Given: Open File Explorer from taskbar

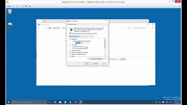Looking at the screenshot, I should 60,102.
